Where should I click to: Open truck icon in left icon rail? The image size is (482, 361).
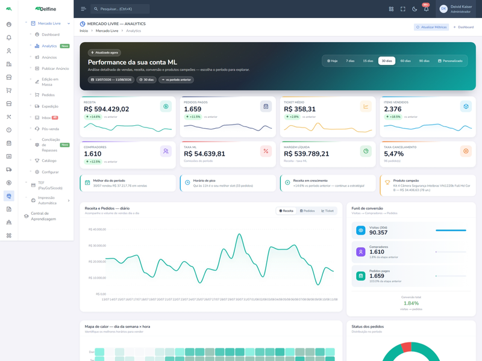click(9, 170)
